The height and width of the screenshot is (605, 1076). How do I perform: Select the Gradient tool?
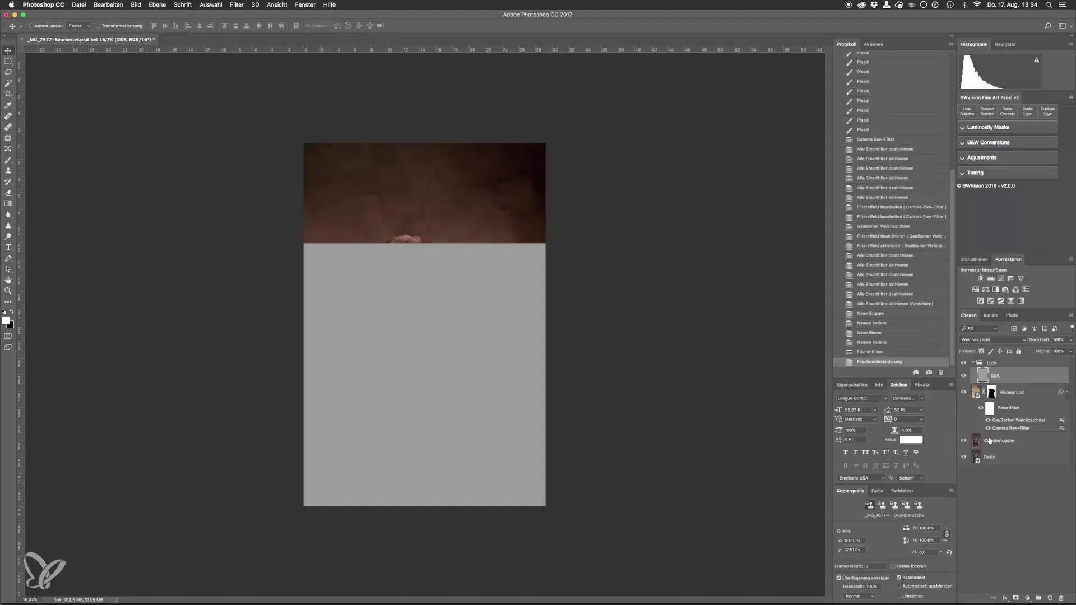[x=8, y=203]
